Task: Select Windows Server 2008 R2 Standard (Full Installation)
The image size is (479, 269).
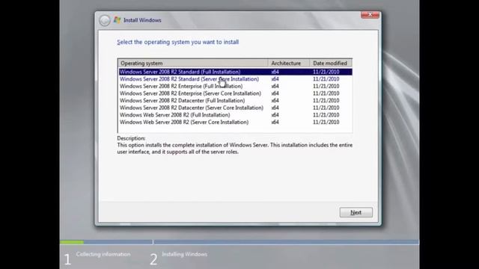Action: pos(235,72)
